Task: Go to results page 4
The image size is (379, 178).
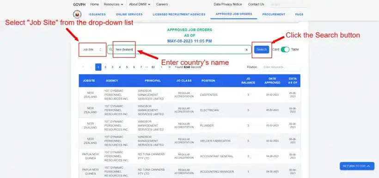Action: 120,67
